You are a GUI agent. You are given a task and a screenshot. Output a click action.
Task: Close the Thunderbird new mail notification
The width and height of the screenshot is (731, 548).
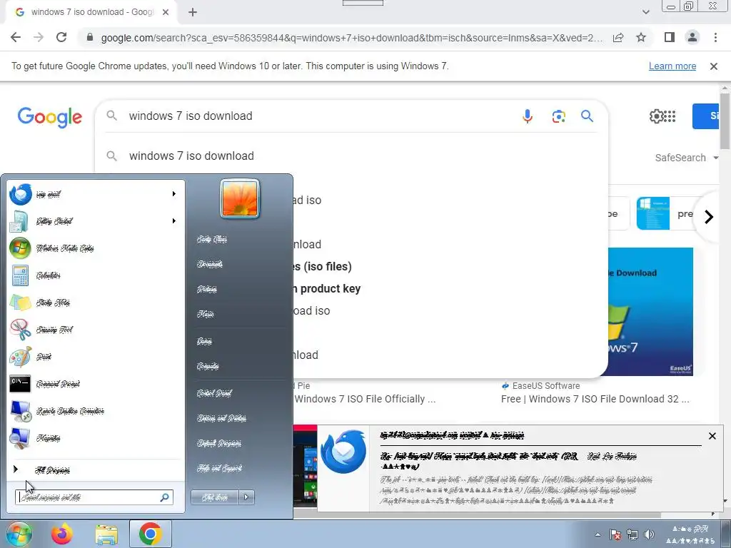tap(712, 436)
